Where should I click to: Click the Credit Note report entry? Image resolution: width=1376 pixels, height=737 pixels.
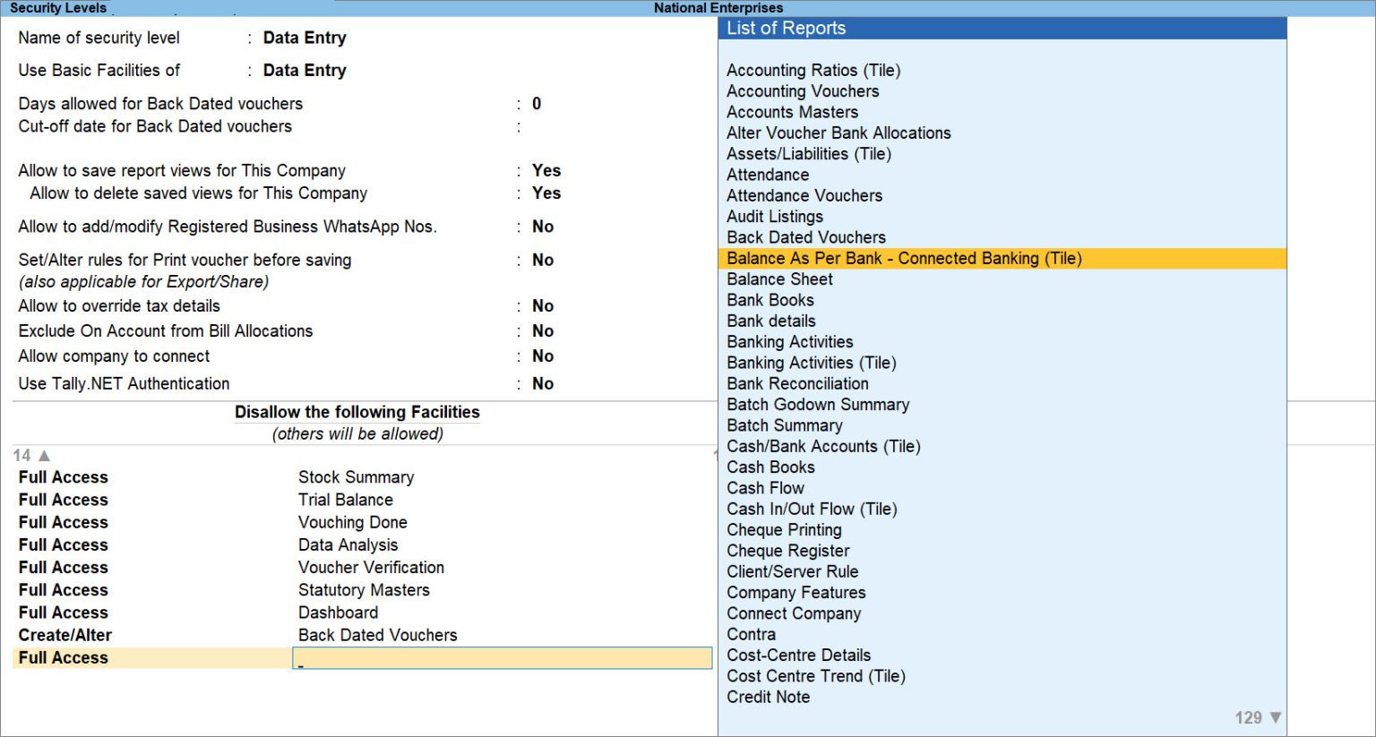point(768,697)
